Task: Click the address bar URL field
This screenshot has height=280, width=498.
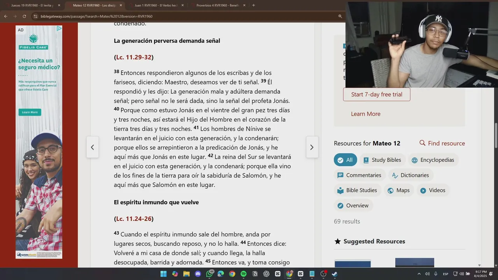Action: point(187,16)
